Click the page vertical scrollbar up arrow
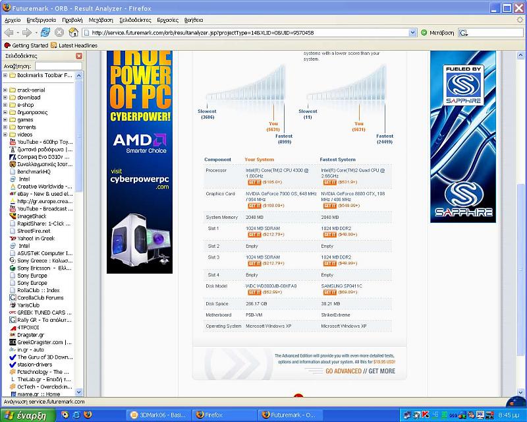 click(x=520, y=55)
